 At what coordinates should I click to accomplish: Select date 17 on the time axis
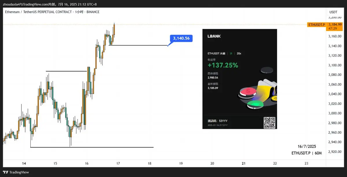(118, 163)
